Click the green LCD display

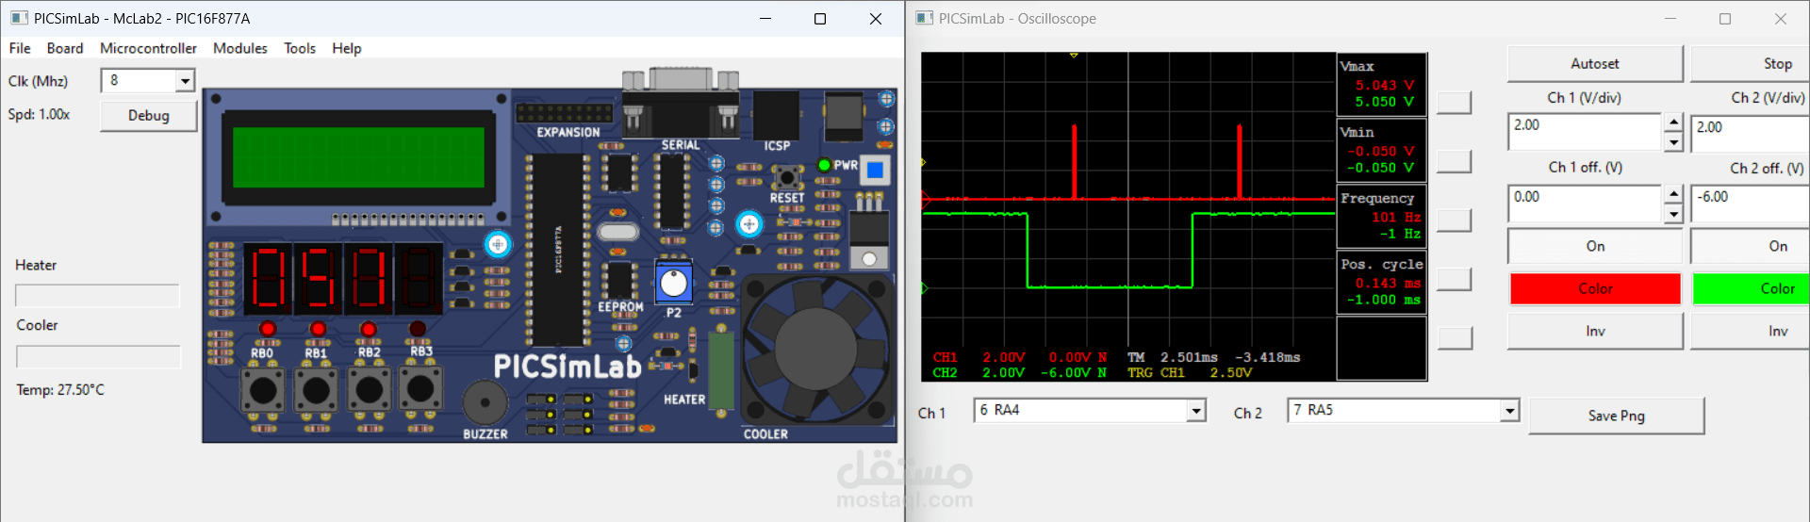coord(358,157)
